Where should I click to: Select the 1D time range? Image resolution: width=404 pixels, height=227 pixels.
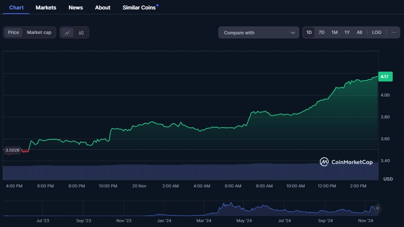(309, 32)
